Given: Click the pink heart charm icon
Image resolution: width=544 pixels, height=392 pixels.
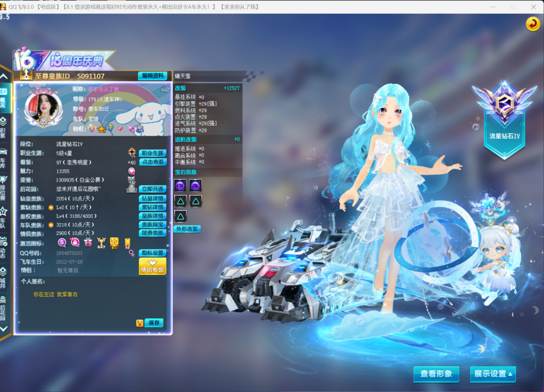Looking at the screenshot, I should pos(131,171).
